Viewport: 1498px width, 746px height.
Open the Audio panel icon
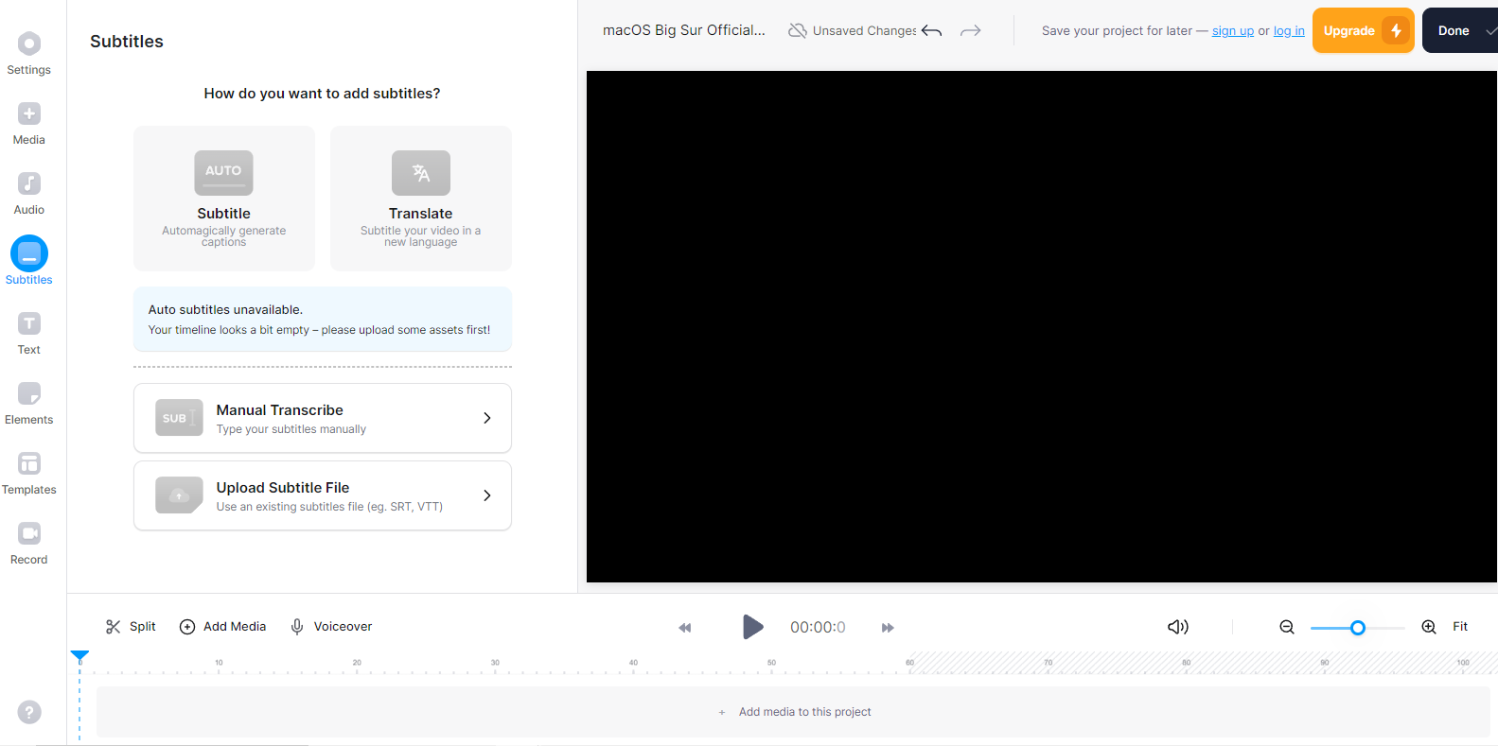pyautogui.click(x=29, y=183)
